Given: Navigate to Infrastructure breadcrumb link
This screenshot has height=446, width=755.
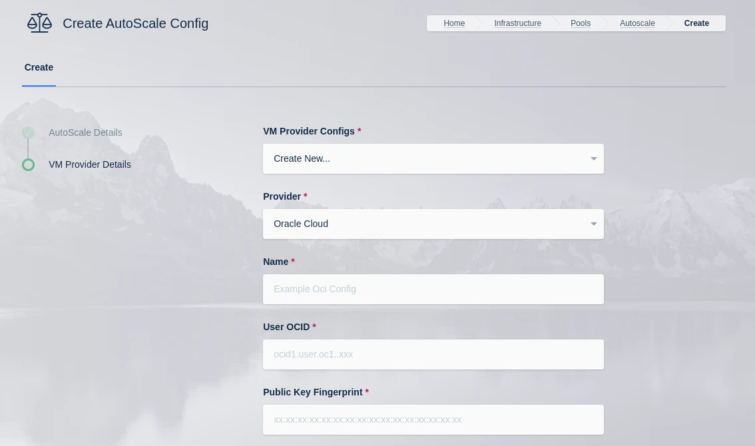Looking at the screenshot, I should coord(517,23).
